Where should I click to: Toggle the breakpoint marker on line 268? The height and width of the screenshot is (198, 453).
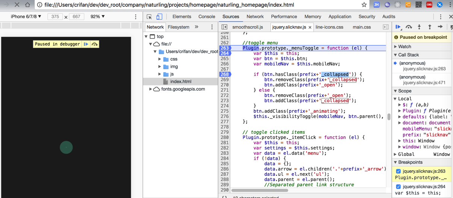[225, 74]
